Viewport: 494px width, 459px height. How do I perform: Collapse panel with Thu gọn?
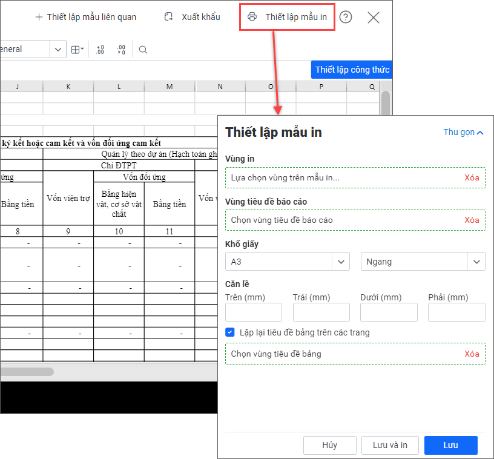(463, 132)
